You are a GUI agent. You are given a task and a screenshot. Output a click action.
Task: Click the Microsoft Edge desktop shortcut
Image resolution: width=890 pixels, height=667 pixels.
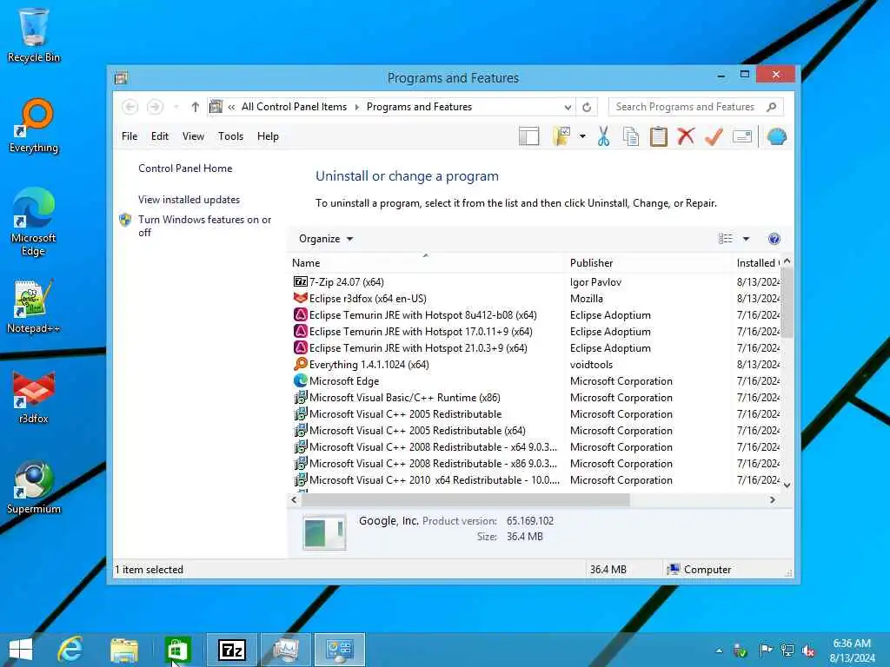pos(34,221)
